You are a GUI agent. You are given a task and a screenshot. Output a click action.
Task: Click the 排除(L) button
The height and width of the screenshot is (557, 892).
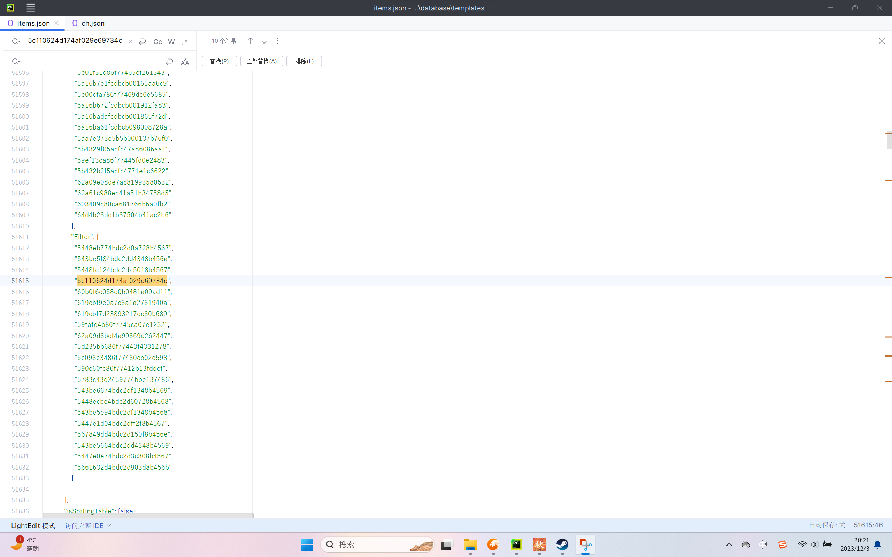(304, 61)
